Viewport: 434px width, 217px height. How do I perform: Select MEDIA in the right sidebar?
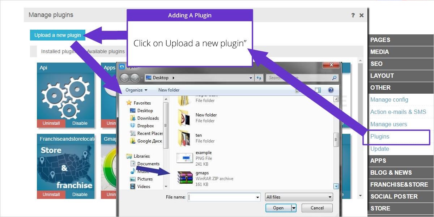pos(379,52)
